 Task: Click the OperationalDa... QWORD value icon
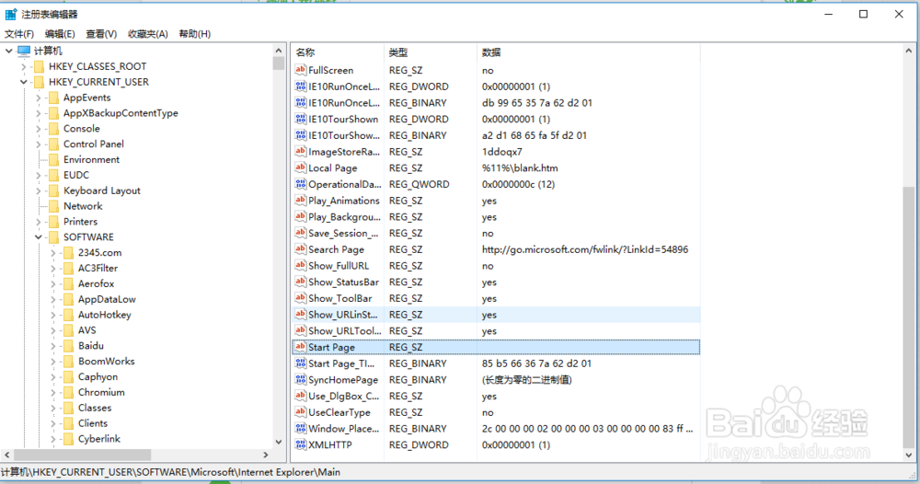click(x=301, y=184)
